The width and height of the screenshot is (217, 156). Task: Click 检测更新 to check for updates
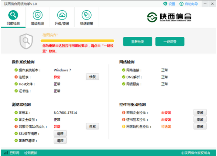coord(31,153)
